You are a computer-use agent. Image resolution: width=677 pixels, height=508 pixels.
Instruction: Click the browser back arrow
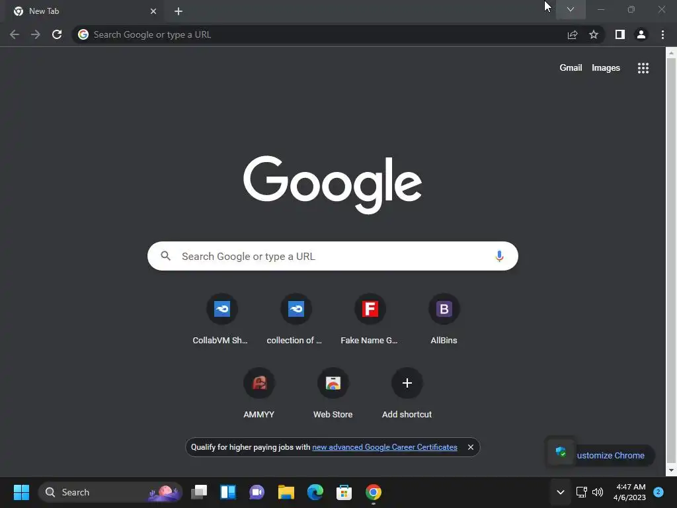(15, 34)
